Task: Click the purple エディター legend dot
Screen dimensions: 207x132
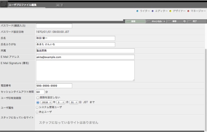Action: pos(152,11)
